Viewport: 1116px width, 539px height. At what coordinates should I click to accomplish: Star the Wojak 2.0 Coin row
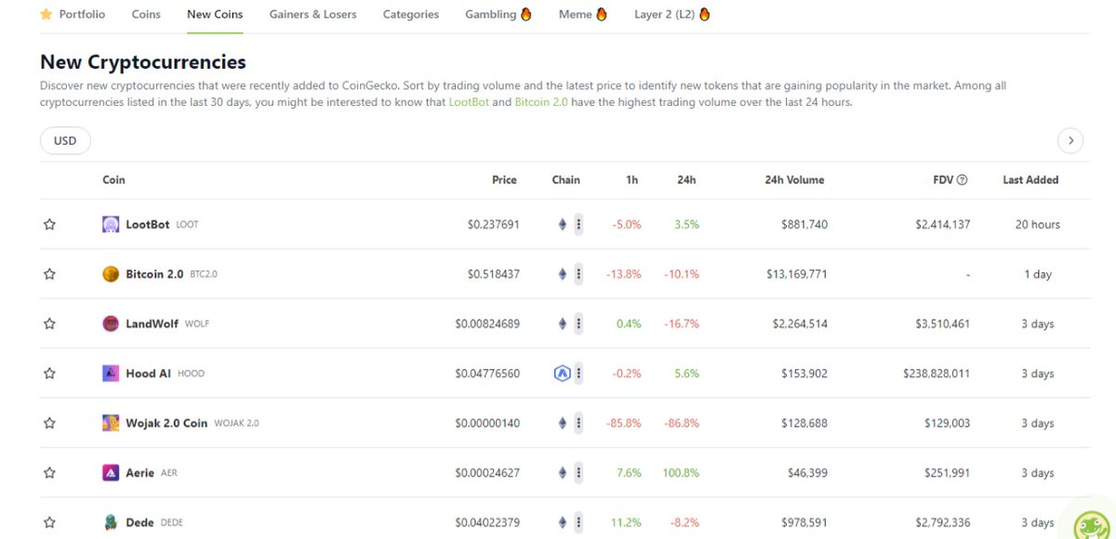(49, 423)
